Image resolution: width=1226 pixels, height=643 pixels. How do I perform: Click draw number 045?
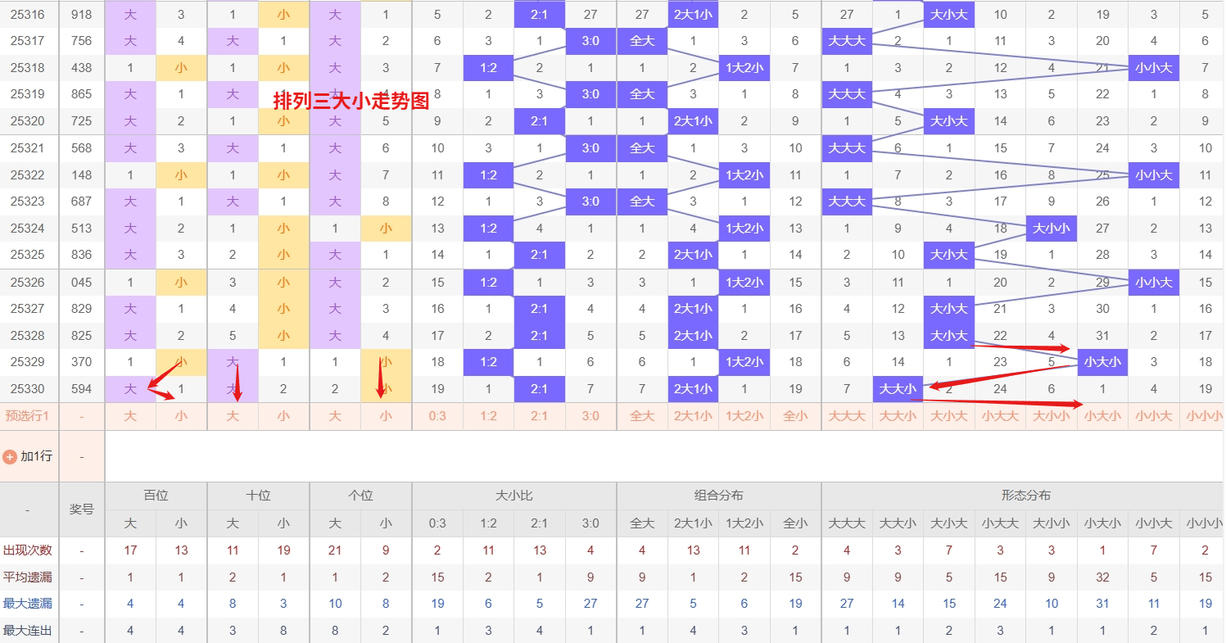coord(82,283)
